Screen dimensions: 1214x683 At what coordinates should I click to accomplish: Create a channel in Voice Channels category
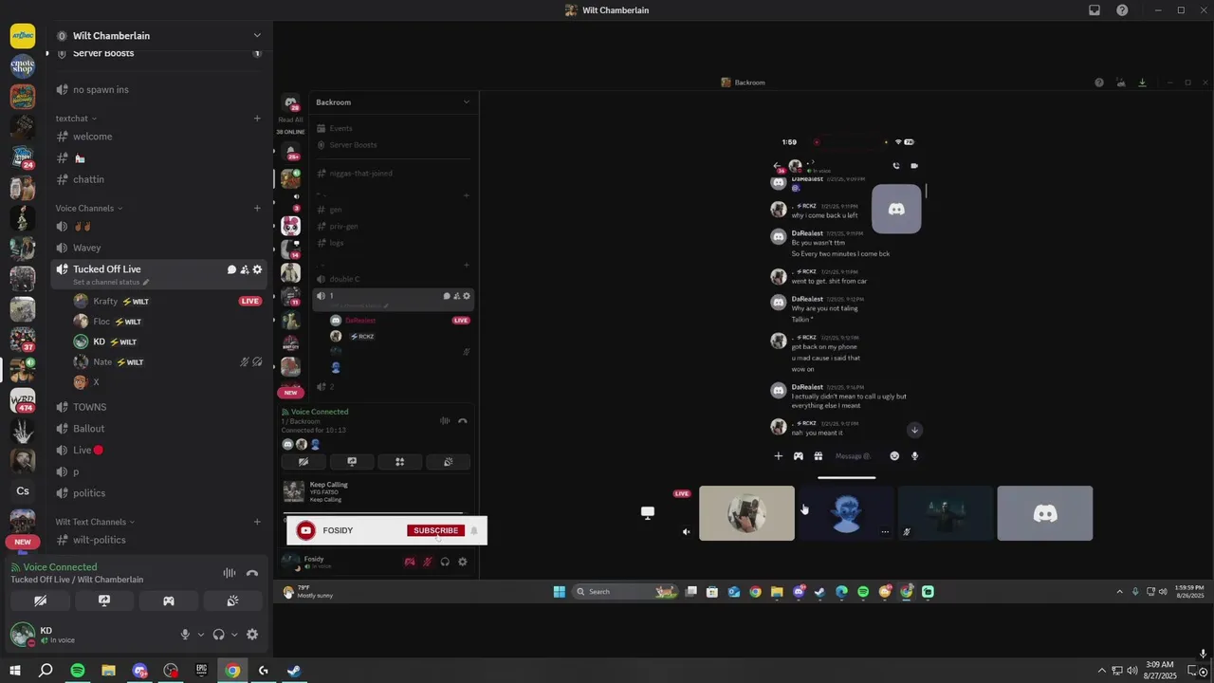coord(257,209)
